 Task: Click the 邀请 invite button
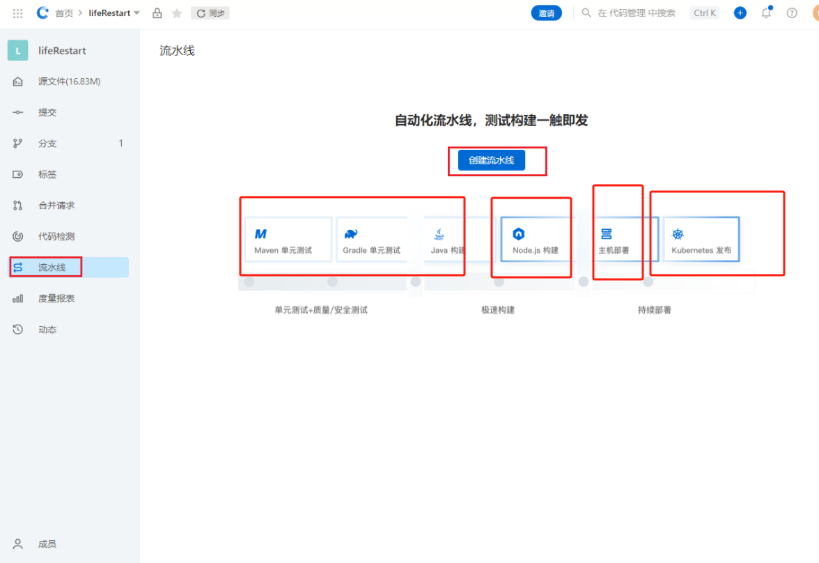tap(546, 13)
